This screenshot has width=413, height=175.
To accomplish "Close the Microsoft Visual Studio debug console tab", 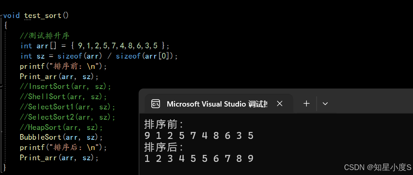I will click(280, 104).
